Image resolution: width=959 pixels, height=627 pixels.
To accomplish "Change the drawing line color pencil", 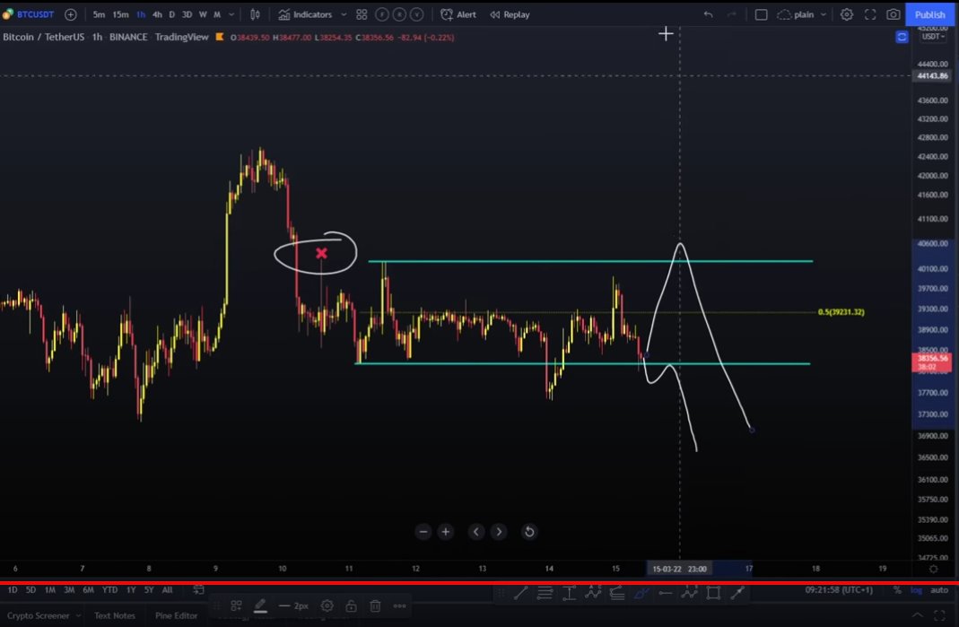I will 260,605.
